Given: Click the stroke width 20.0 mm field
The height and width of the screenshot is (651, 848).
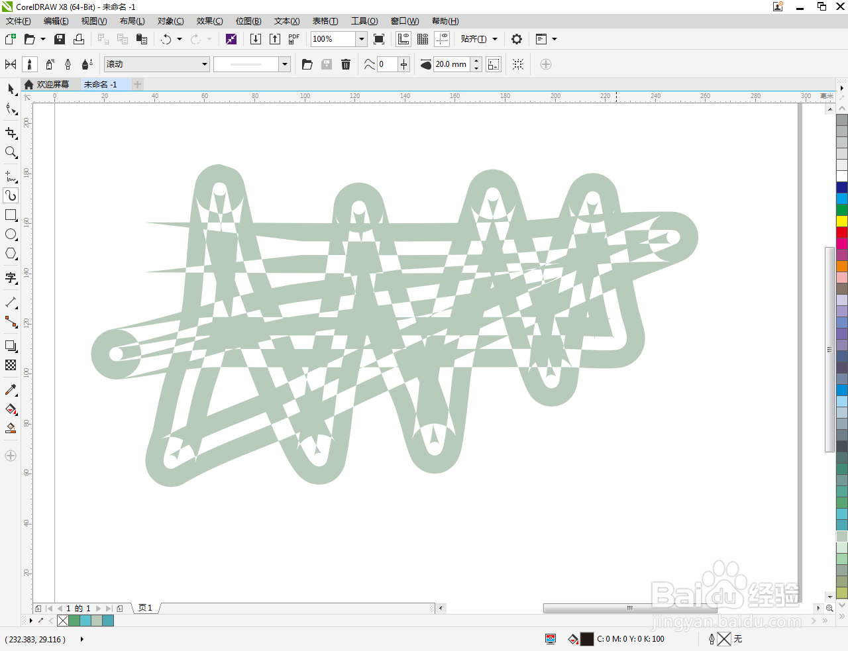Looking at the screenshot, I should click(452, 64).
